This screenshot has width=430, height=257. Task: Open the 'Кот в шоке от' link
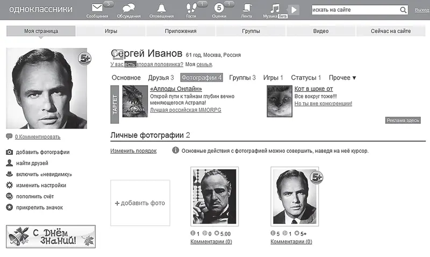click(x=313, y=89)
